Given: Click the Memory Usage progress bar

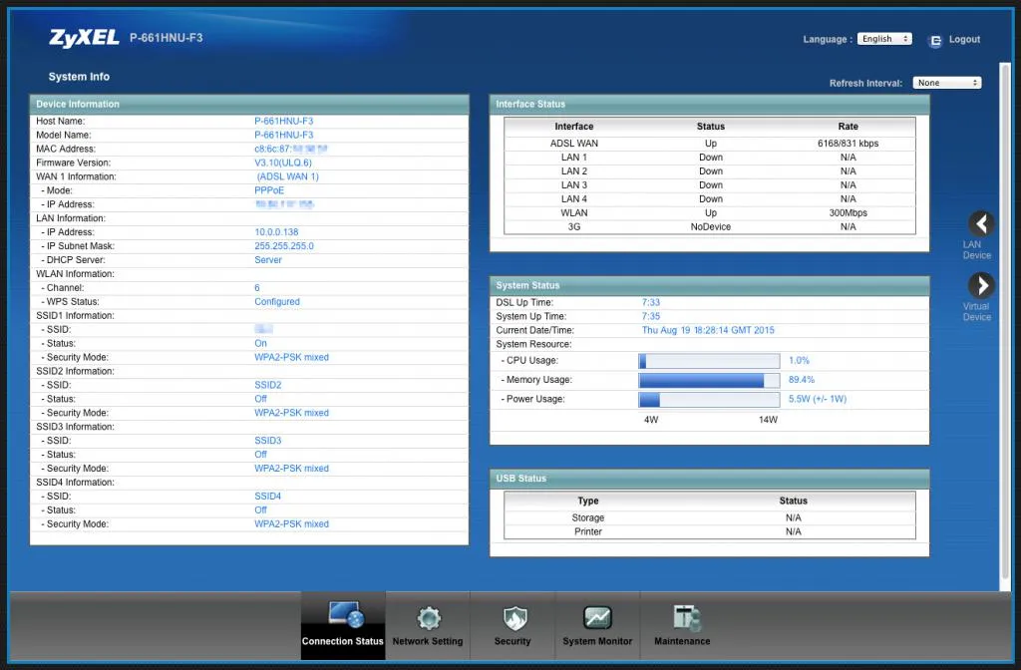Looking at the screenshot, I should point(709,380).
